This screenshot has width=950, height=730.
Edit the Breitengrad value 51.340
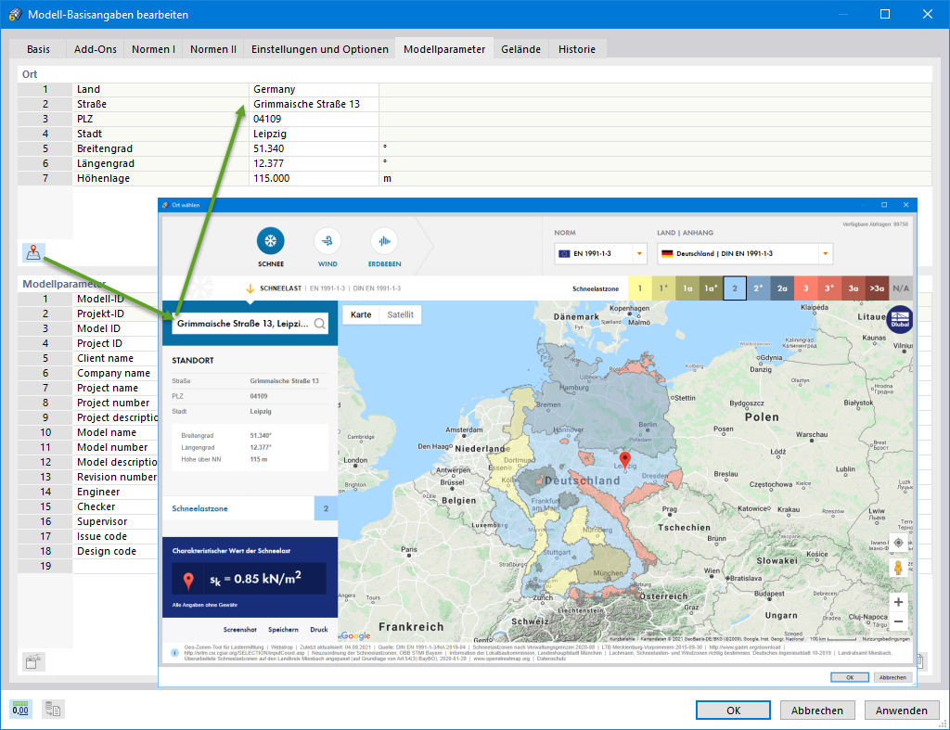314,148
